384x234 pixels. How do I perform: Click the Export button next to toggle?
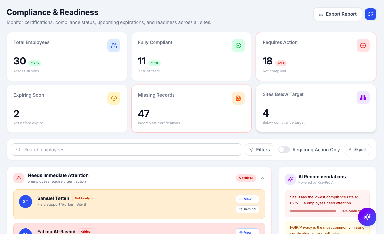tap(357, 150)
